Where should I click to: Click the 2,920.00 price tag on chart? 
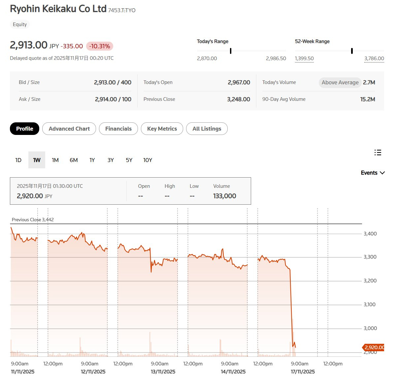tap(374, 347)
